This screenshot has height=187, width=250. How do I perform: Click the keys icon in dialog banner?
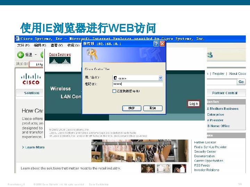(x=92, y=55)
